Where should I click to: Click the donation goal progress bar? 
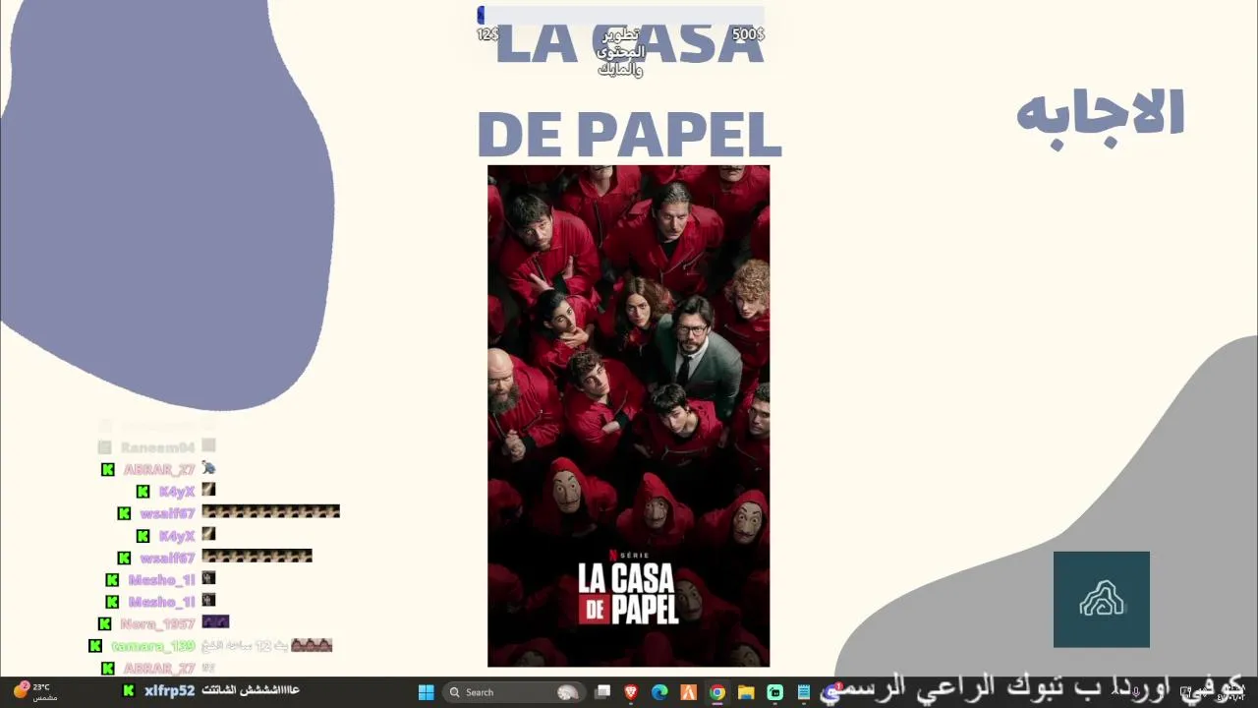tap(621, 15)
